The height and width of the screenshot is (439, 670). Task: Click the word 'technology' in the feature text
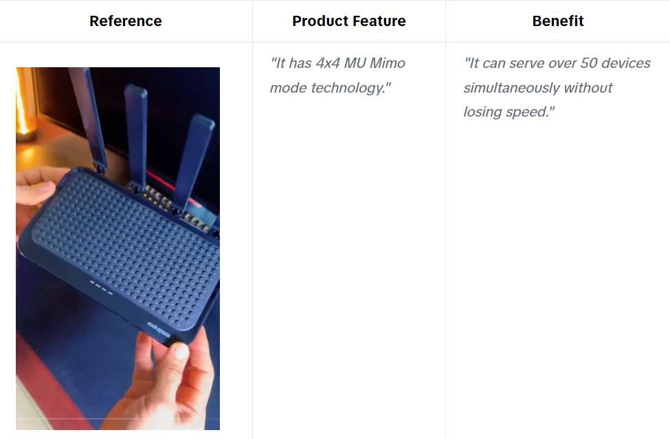[x=350, y=88]
